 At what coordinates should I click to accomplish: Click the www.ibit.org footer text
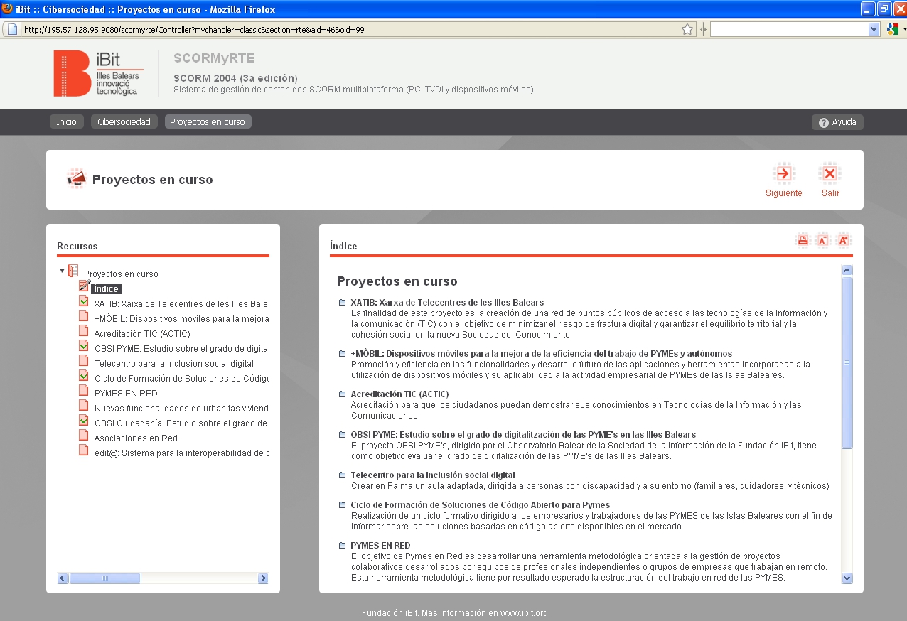[x=524, y=613]
